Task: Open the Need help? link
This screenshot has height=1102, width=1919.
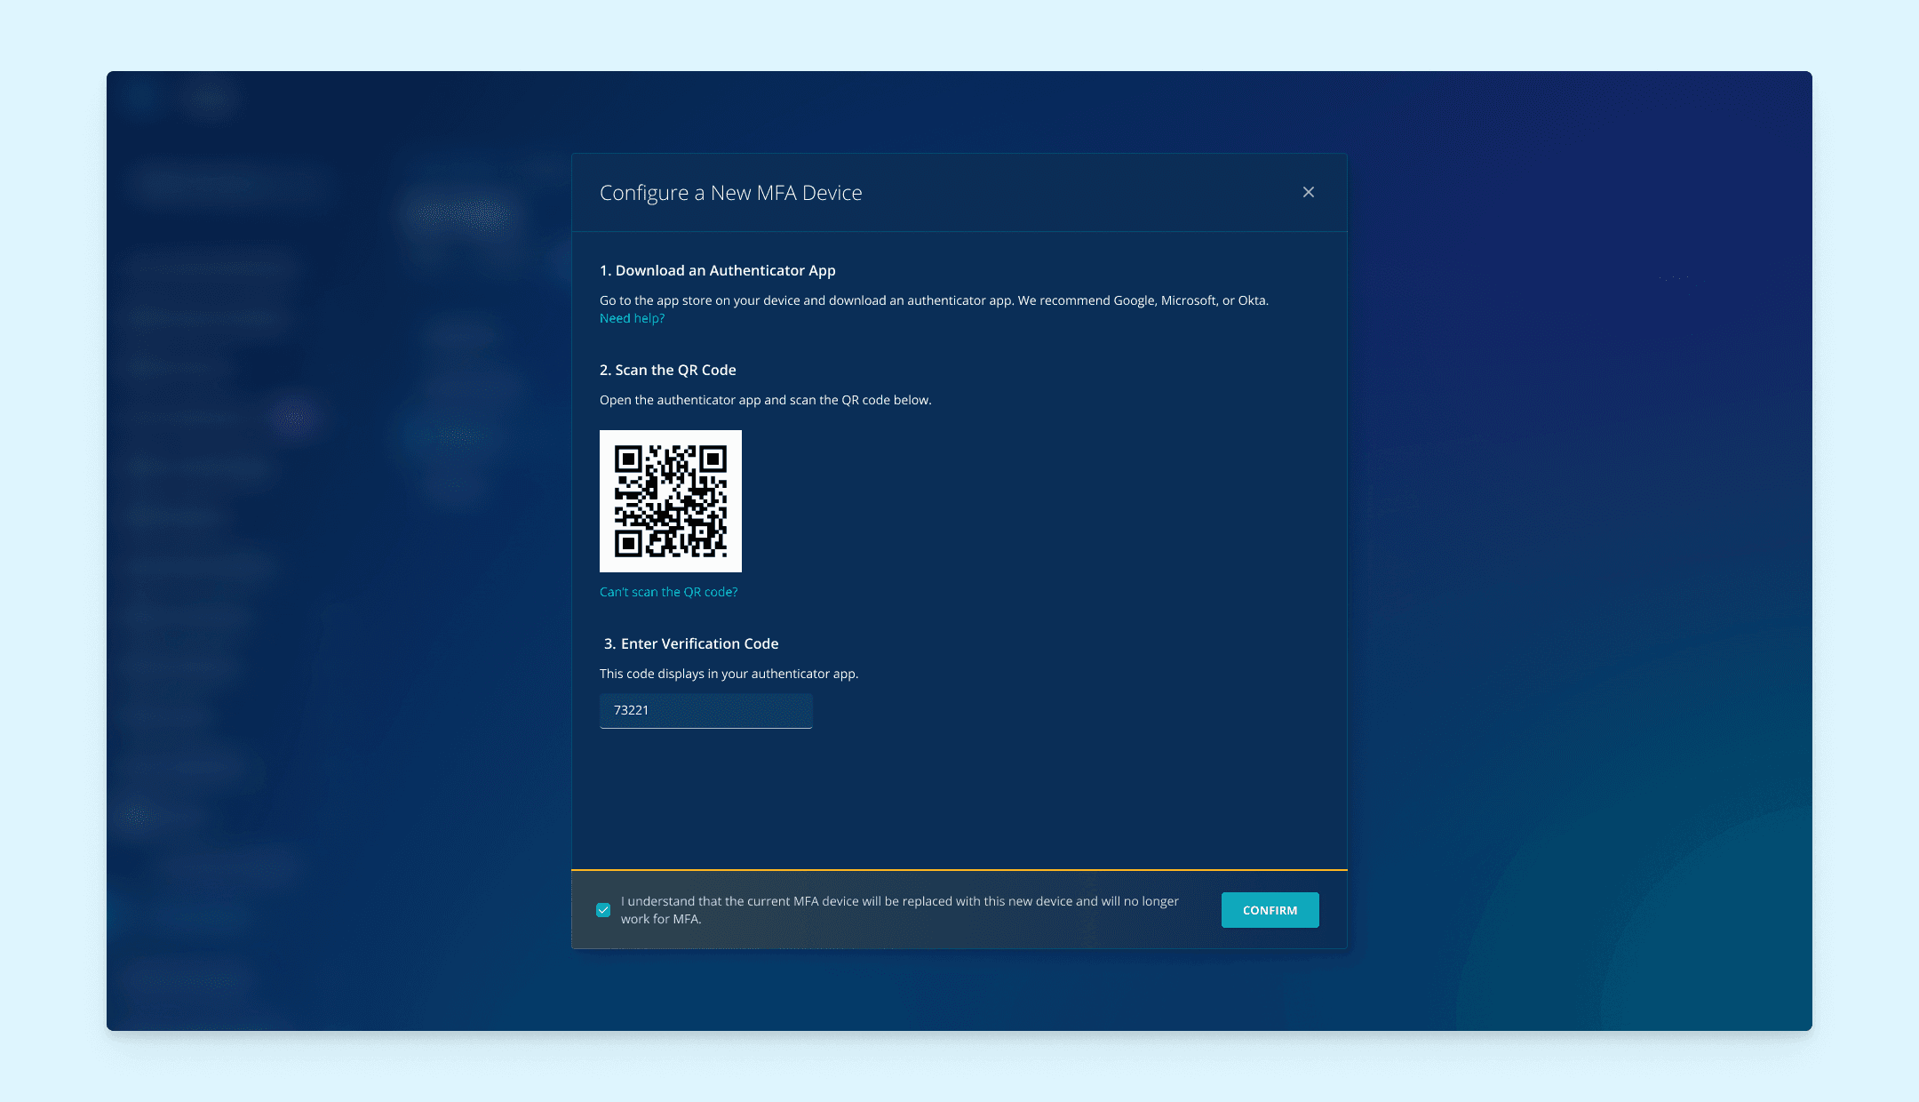Action: [x=632, y=318]
